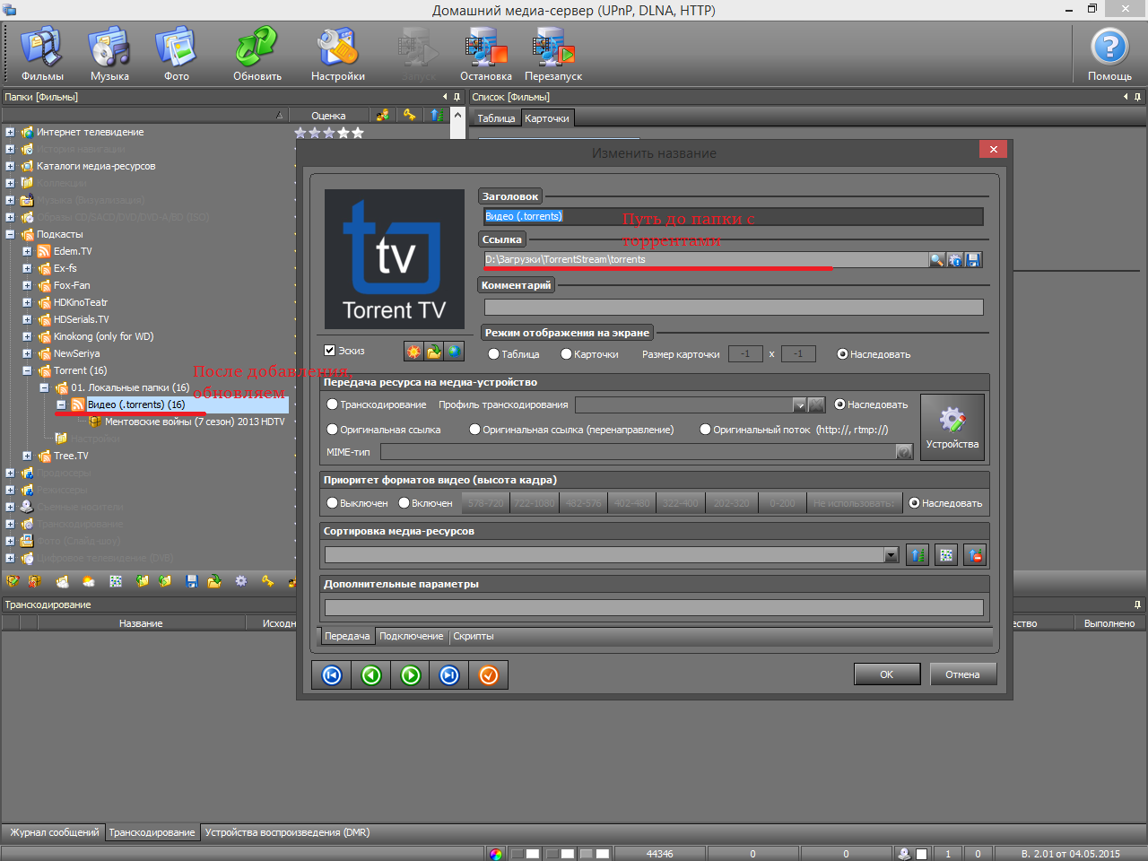Image resolution: width=1148 pixels, height=861 pixels.
Task: Click the Комментарий text input field
Action: click(x=733, y=308)
